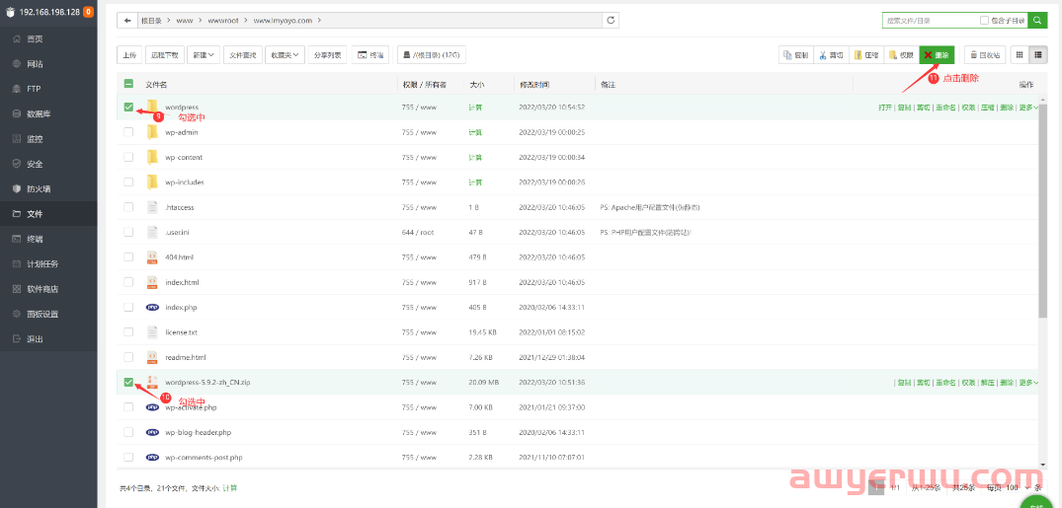1062x508 pixels.
Task: Open 首页 in the sidebar
Action: [48, 39]
